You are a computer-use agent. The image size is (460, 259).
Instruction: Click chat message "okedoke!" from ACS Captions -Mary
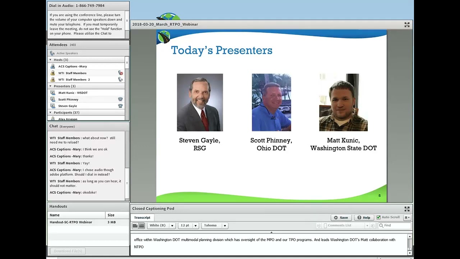[73, 192]
